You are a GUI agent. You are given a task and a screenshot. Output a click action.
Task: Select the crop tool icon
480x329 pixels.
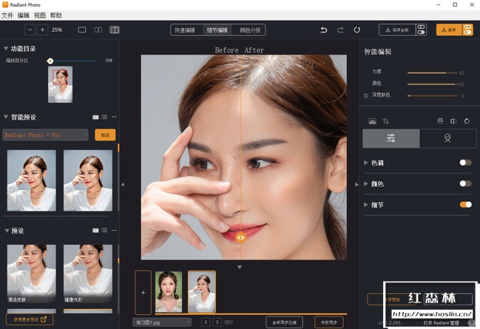tap(386, 121)
